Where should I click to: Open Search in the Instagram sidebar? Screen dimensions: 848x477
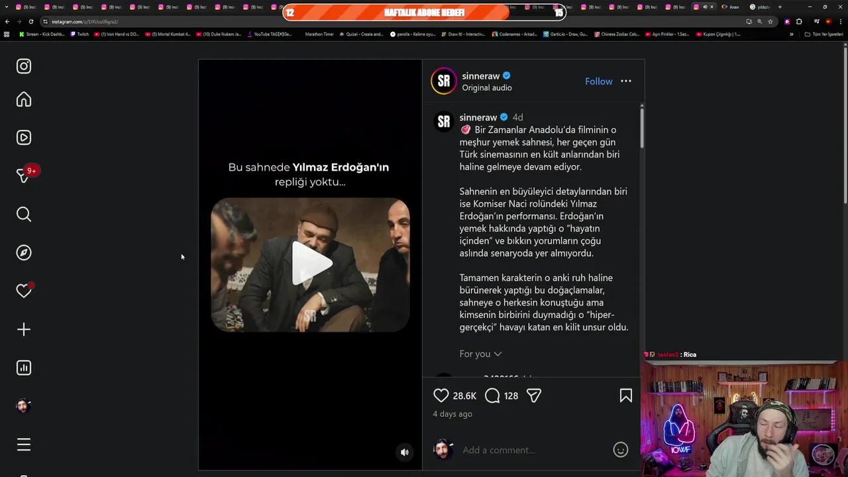point(24,214)
